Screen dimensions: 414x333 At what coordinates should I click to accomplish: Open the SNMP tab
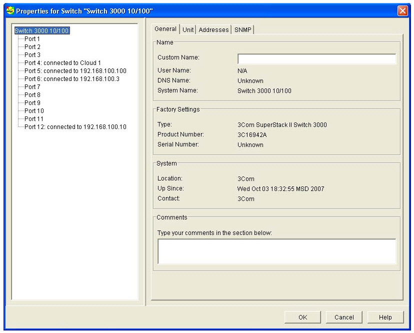pyautogui.click(x=242, y=30)
